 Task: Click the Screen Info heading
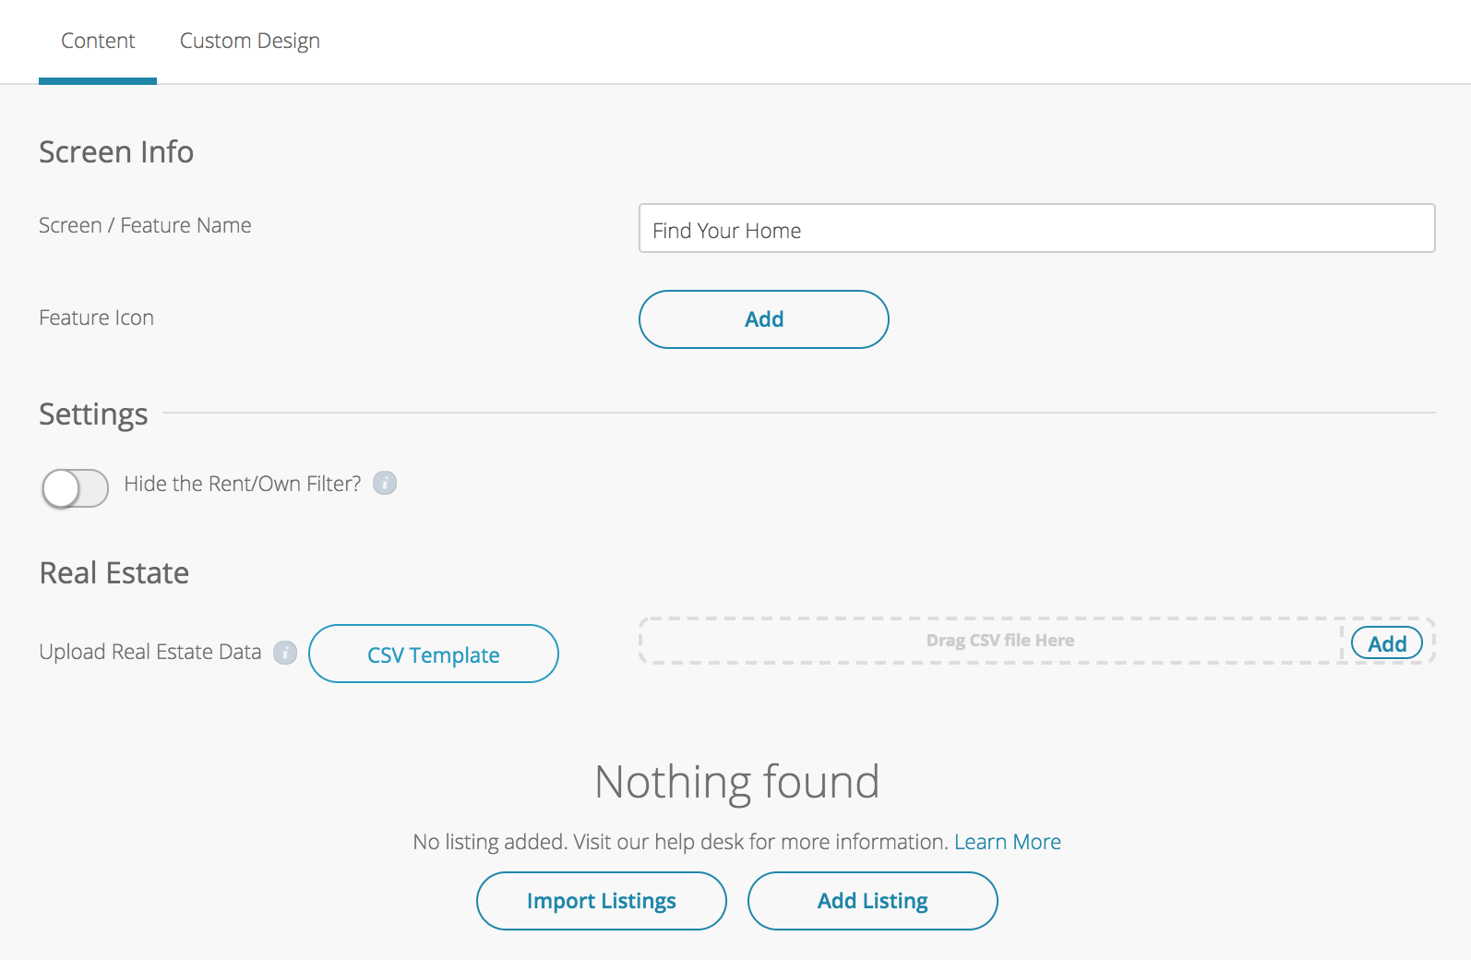coord(116,152)
